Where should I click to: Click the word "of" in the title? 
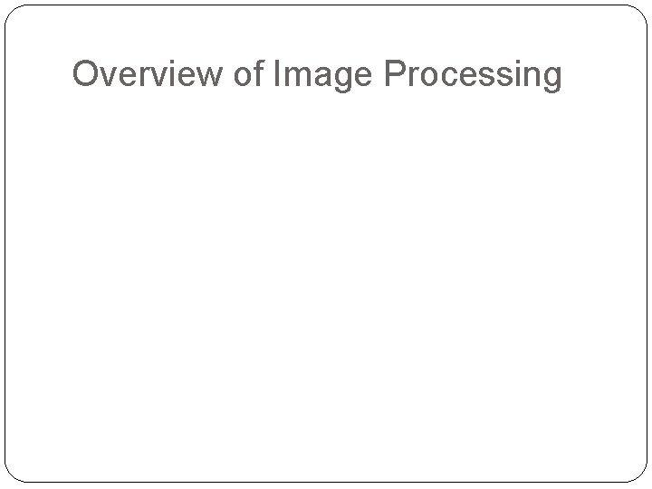pyautogui.click(x=249, y=73)
